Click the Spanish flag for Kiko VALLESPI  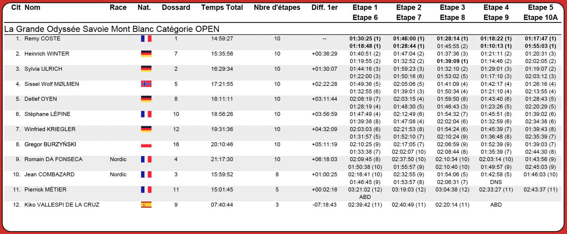pyautogui.click(x=146, y=205)
